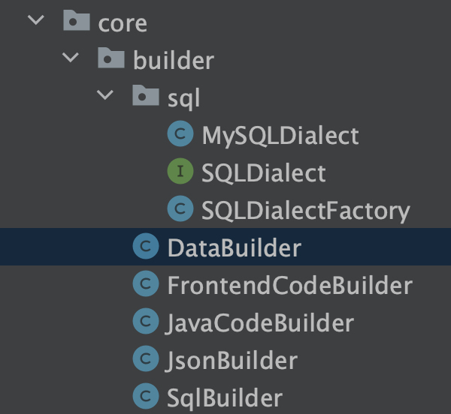Click the JavaCodeBuilder class icon
Viewport: 451px width, 414px height.
145,322
